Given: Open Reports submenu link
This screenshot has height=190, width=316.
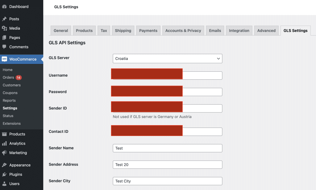Looking at the screenshot, I should pyautogui.click(x=9, y=100).
